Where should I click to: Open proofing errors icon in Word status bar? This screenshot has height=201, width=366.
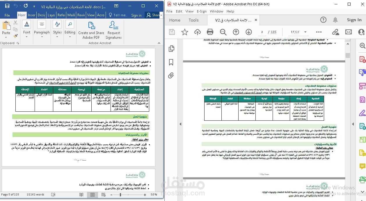pos(53,195)
